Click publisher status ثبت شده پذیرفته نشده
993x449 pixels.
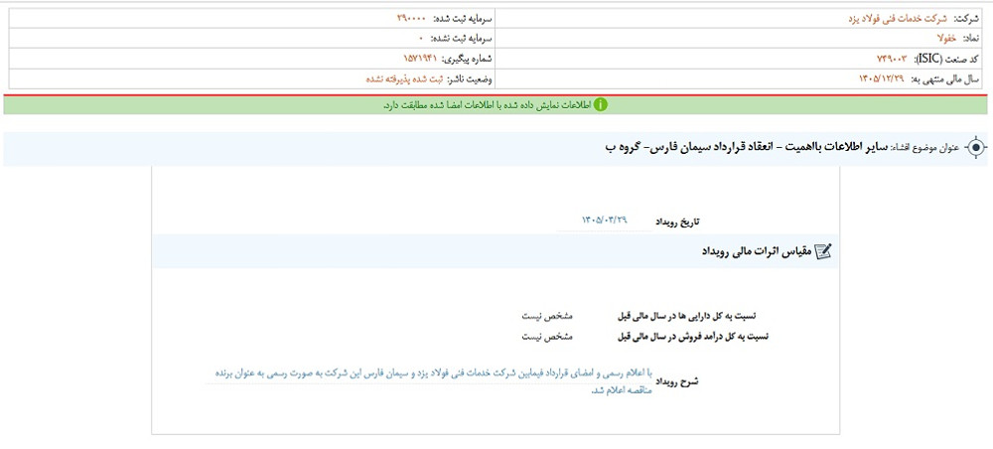[x=405, y=79]
